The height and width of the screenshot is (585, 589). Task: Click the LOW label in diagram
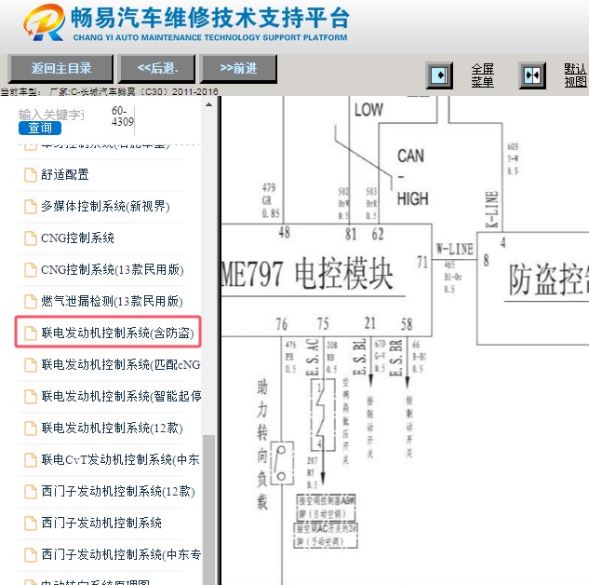point(368,110)
